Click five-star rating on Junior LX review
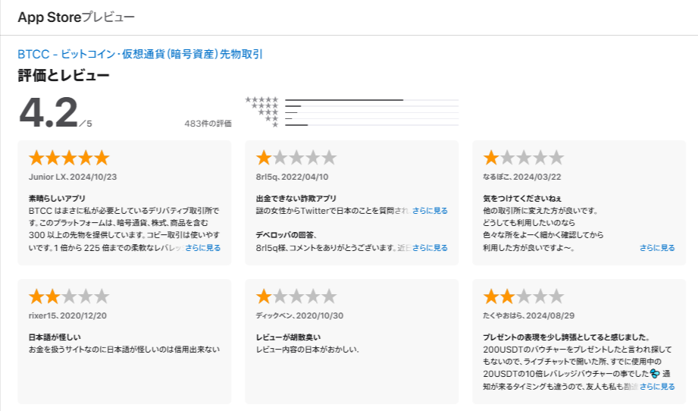698x411 pixels. click(x=69, y=158)
